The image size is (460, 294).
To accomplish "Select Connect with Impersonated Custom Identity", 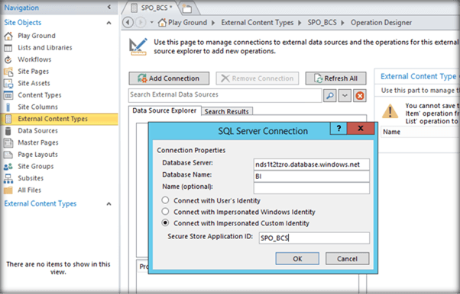I will tap(166, 223).
